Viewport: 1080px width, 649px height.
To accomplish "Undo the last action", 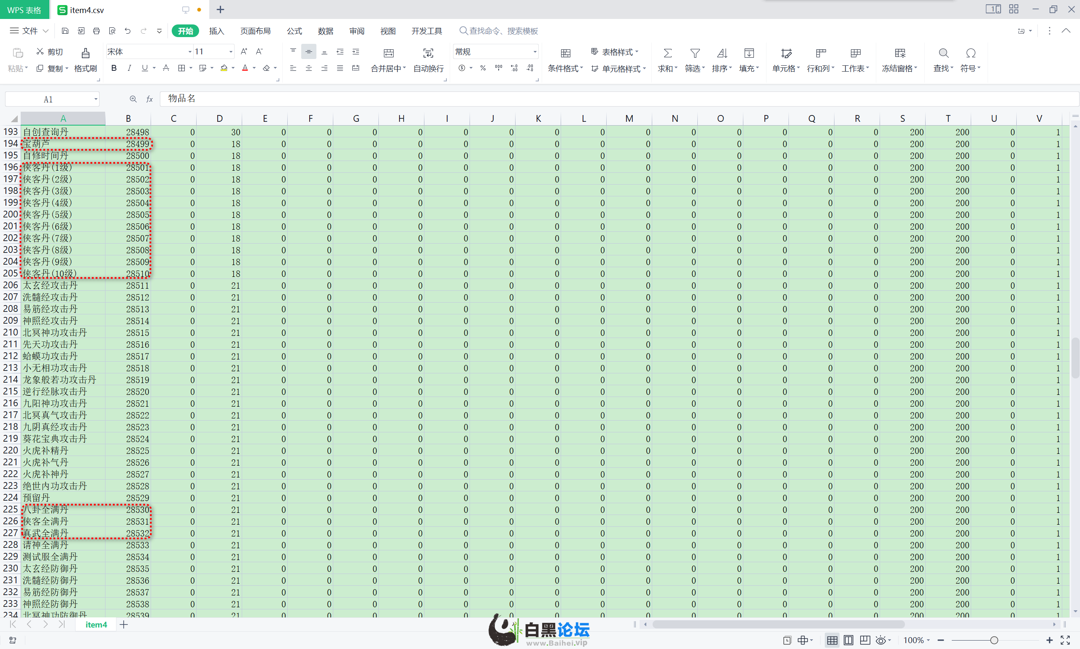I will click(x=127, y=31).
